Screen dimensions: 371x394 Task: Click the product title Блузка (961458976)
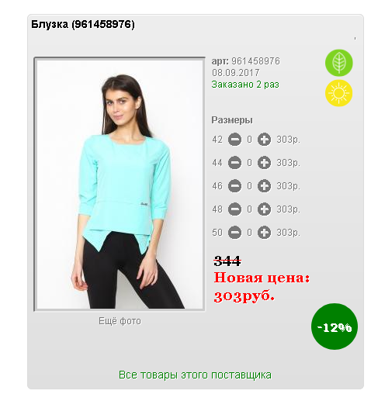[x=83, y=25]
